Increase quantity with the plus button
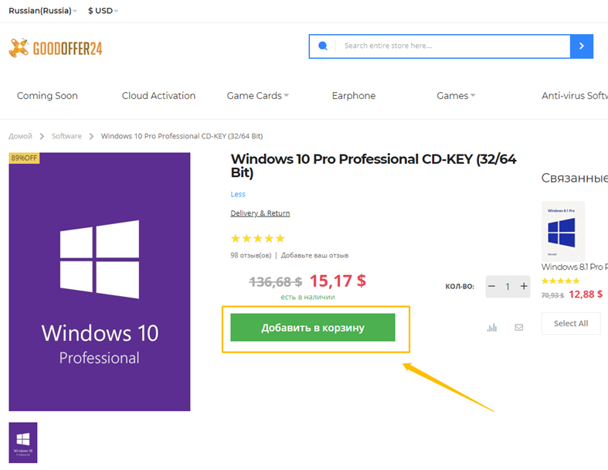608x470 pixels. click(524, 287)
